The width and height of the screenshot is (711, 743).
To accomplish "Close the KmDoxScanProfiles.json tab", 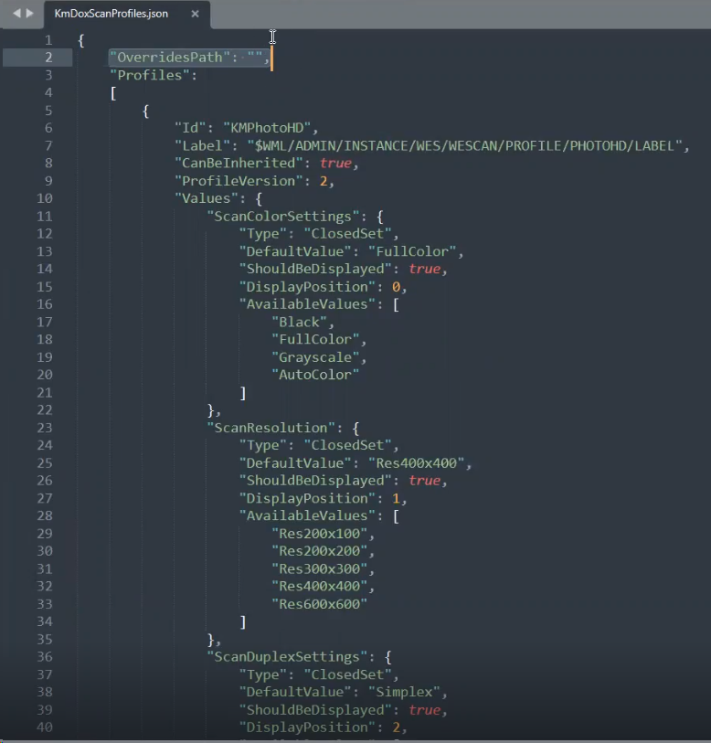I will pos(195,14).
